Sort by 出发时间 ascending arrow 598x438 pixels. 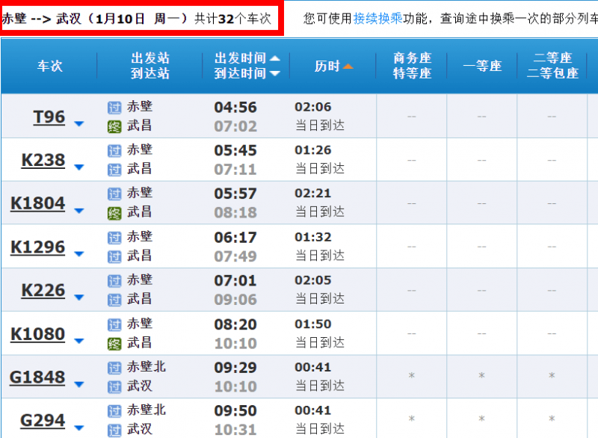[275, 58]
